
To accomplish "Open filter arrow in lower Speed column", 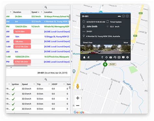I will [x=34, y=84].
